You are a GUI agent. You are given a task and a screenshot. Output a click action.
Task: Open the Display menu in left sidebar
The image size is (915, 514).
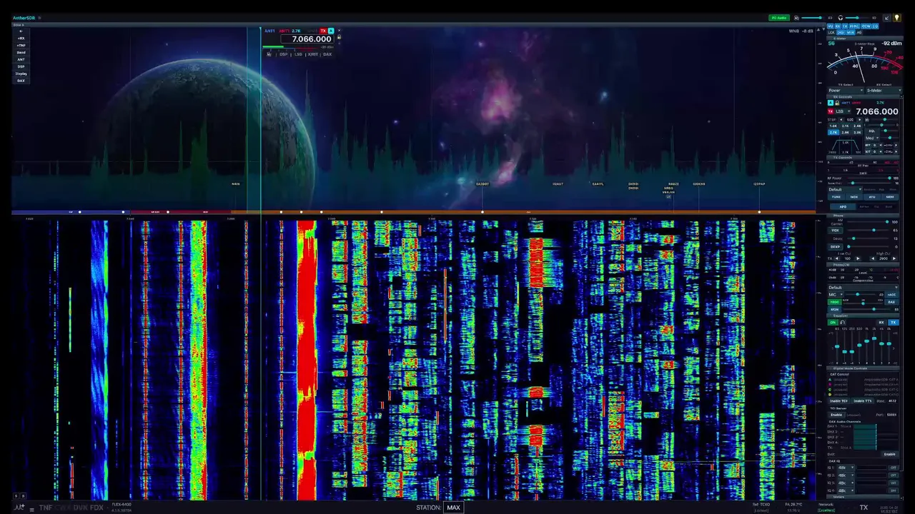(x=21, y=74)
